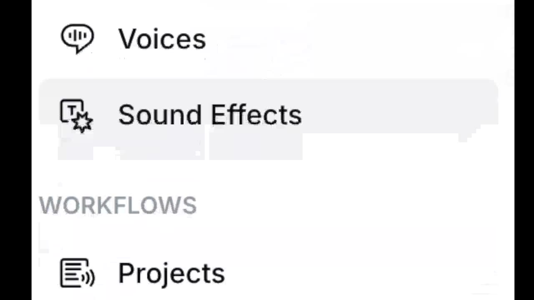Open the Voices page
This screenshot has height=300, width=534.
[162, 39]
